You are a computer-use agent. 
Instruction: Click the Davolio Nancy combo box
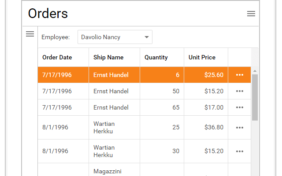point(110,37)
